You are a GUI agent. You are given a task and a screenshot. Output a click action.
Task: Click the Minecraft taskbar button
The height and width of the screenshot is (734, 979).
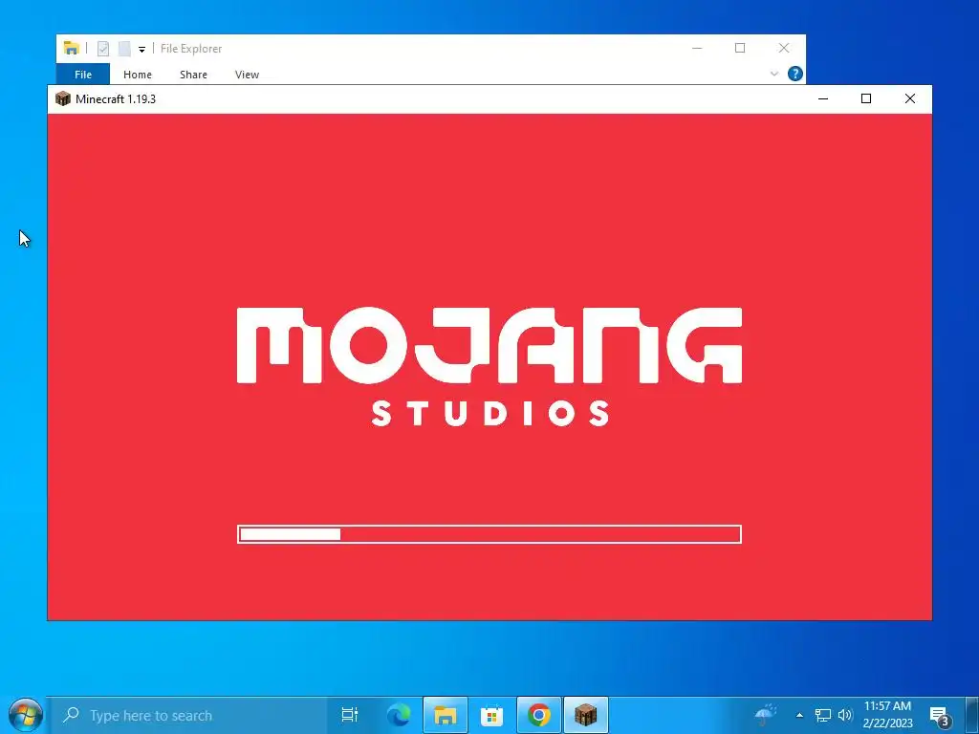tap(586, 715)
